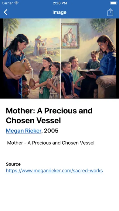Screen dimensions: 119x211
Task: Tap the Carrier label in status bar
Action: tap(7, 3)
